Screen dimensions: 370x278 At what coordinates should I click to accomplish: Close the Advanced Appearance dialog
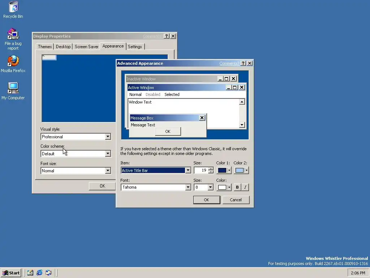(250, 63)
